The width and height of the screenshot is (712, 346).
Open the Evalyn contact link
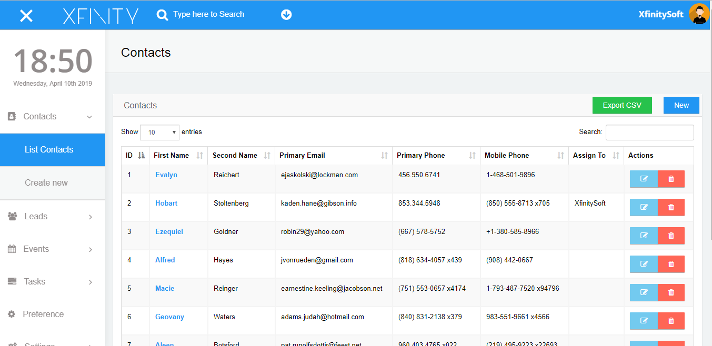click(x=166, y=175)
